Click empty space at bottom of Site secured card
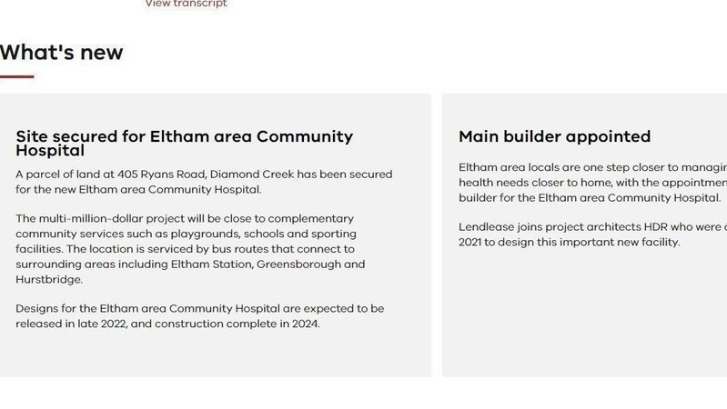727x409 pixels. click(215, 354)
